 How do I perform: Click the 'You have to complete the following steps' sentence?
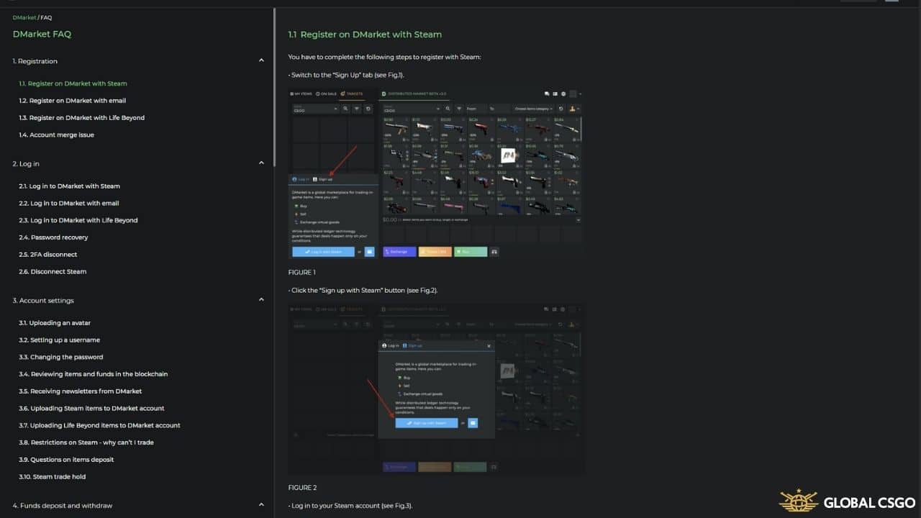click(x=384, y=57)
